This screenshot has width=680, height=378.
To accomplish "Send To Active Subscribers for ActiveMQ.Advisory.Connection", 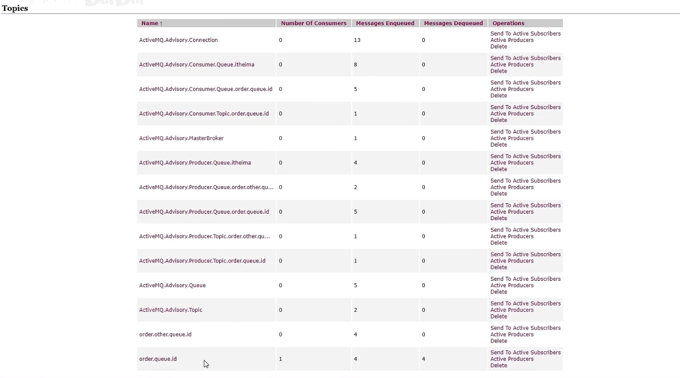I will coord(525,34).
